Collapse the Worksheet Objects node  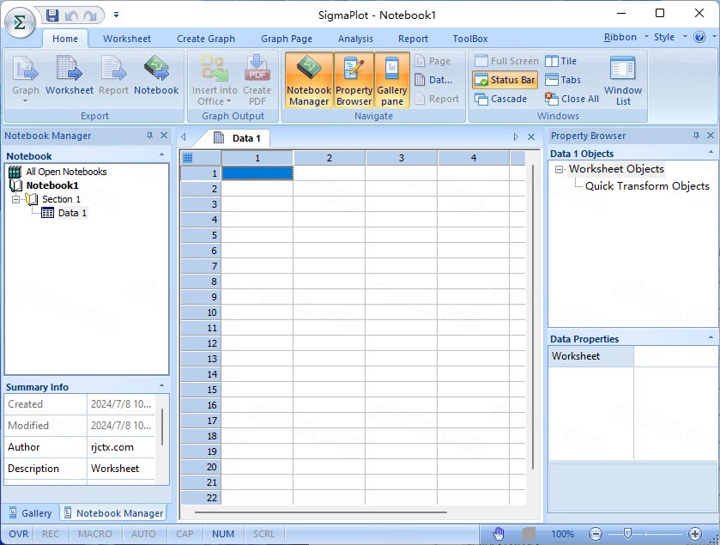tap(559, 169)
